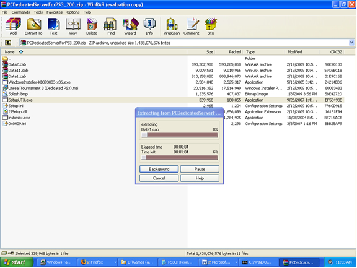The width and height of the screenshot is (357, 268).
Task: Launch the Wizard icon
Action: tap(130, 24)
